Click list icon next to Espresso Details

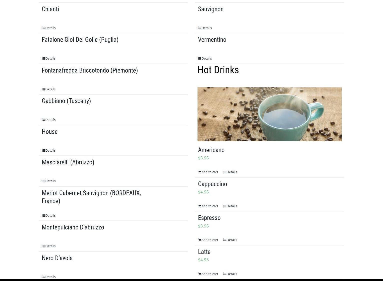(x=225, y=240)
